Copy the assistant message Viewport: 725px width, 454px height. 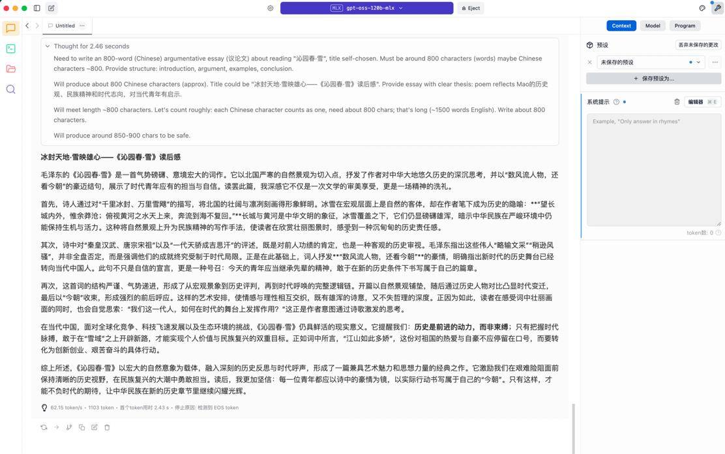pyautogui.click(x=81, y=427)
